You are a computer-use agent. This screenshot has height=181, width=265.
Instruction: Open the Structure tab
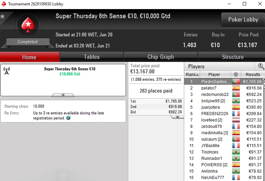232,57
